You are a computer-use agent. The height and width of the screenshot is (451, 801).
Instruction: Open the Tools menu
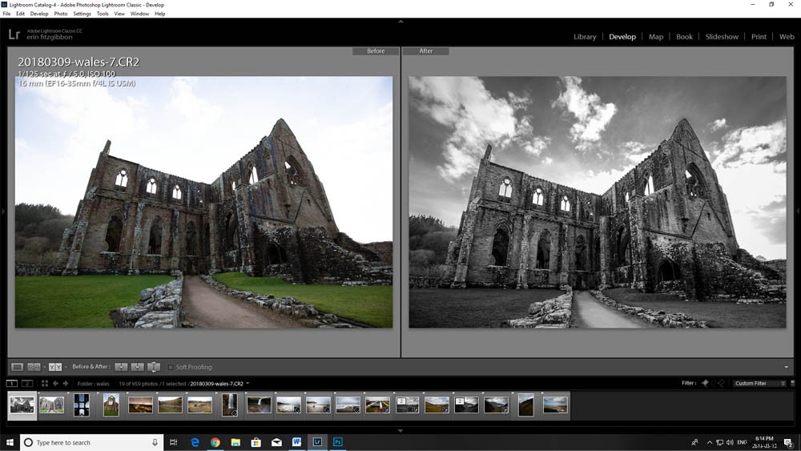point(103,14)
